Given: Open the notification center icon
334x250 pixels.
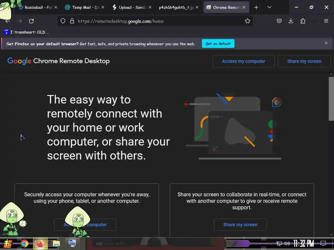Looking at the screenshot, I should coord(323,243).
